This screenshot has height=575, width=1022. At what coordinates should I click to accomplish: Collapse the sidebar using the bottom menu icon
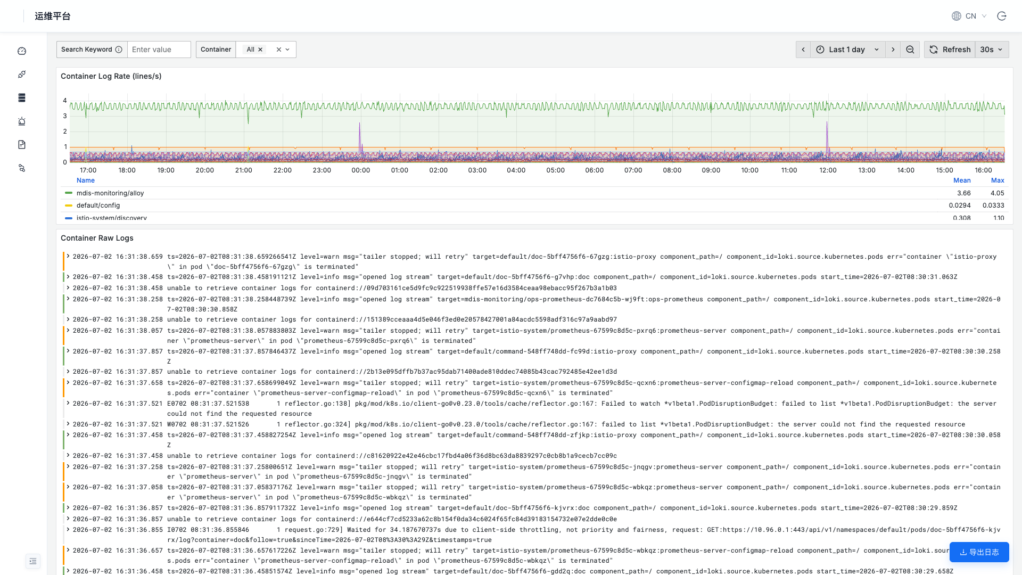pos(33,561)
